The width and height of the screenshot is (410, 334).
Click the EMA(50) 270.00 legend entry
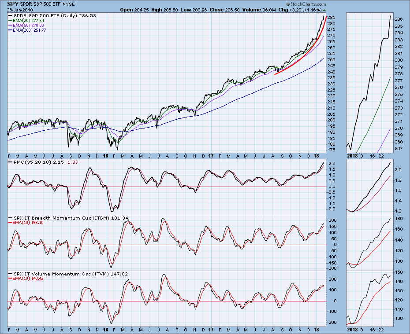26,26
